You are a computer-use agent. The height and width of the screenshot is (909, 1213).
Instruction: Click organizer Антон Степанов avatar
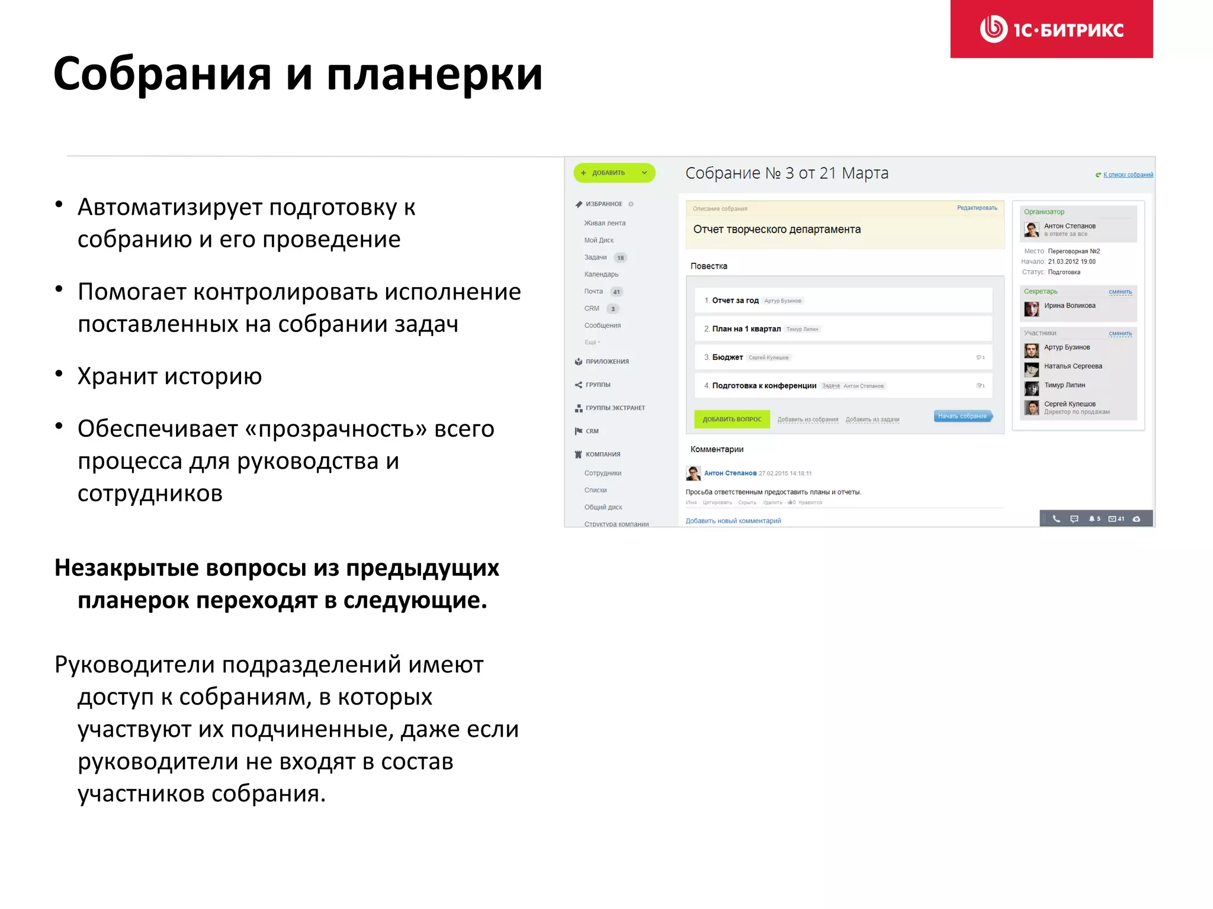coord(1032,230)
